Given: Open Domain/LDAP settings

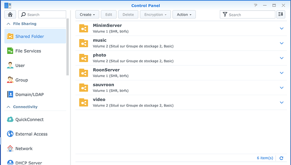Looking at the screenshot, I should point(35,94).
